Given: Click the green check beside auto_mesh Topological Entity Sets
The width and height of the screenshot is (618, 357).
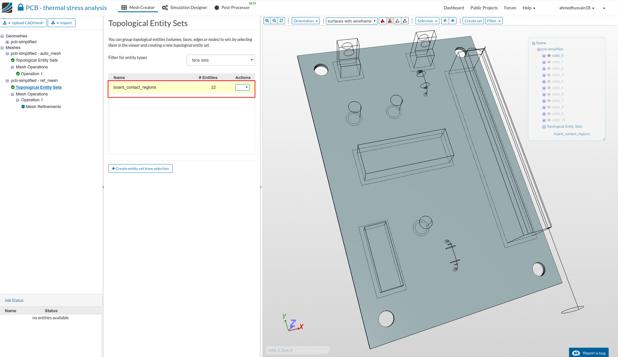Looking at the screenshot, I should tap(13, 60).
